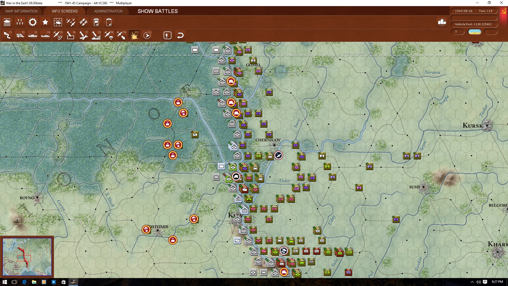The width and height of the screenshot is (508, 286).
Task: Open the MAP INFORMATION tab
Action: [21, 11]
